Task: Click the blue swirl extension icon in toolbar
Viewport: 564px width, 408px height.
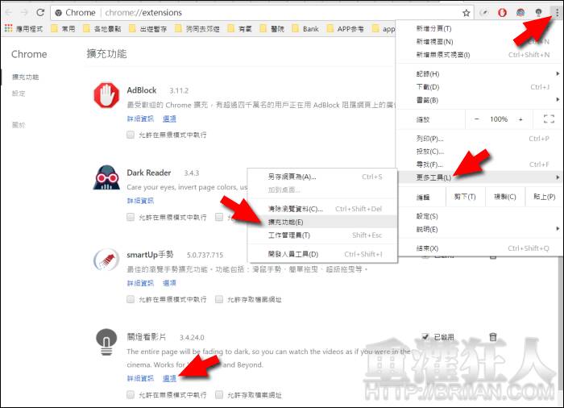Action: tap(520, 13)
